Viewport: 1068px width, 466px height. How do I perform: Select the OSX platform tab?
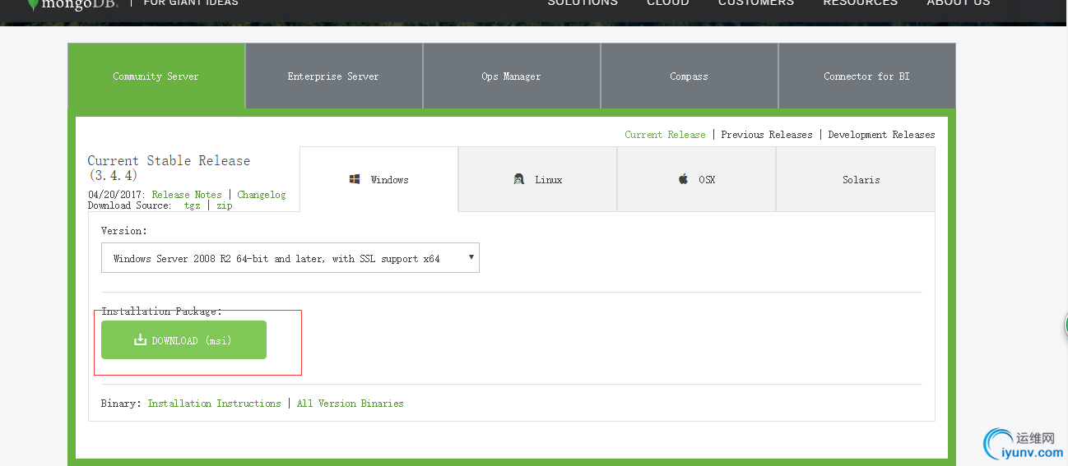[x=696, y=179]
